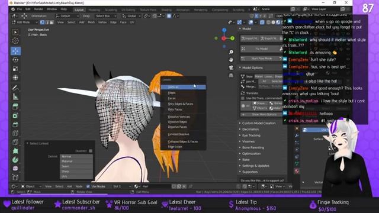Toggle proportional editing button
379x213 pixels.
(169, 16)
